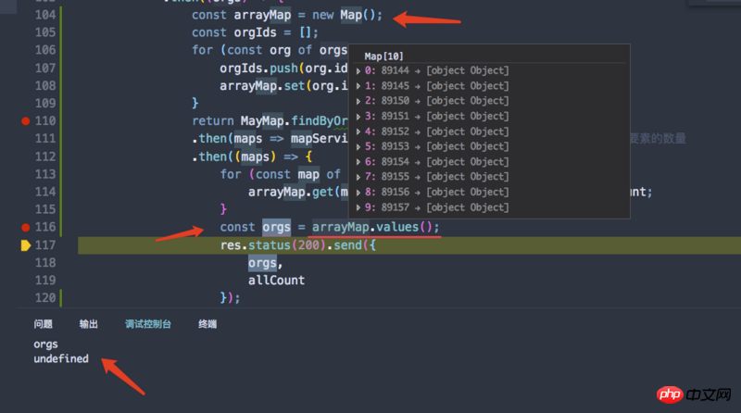Expand Map entry 5: 89153
This screenshot has height=413, width=741.
coord(358,146)
